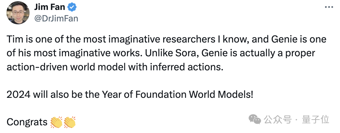The image size is (340, 133).
Task: Click the word Tim starting the tweet
Action: click(x=13, y=40)
